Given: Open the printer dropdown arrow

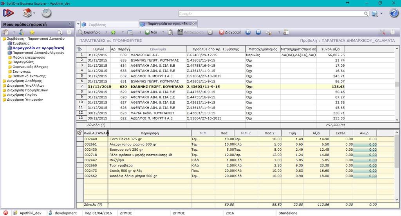Looking at the screenshot, I should click(x=279, y=32).
